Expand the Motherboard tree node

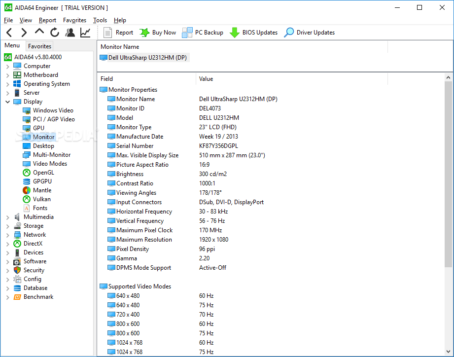[8, 75]
